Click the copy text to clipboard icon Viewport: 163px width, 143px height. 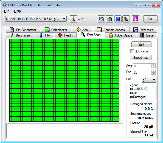point(101,19)
